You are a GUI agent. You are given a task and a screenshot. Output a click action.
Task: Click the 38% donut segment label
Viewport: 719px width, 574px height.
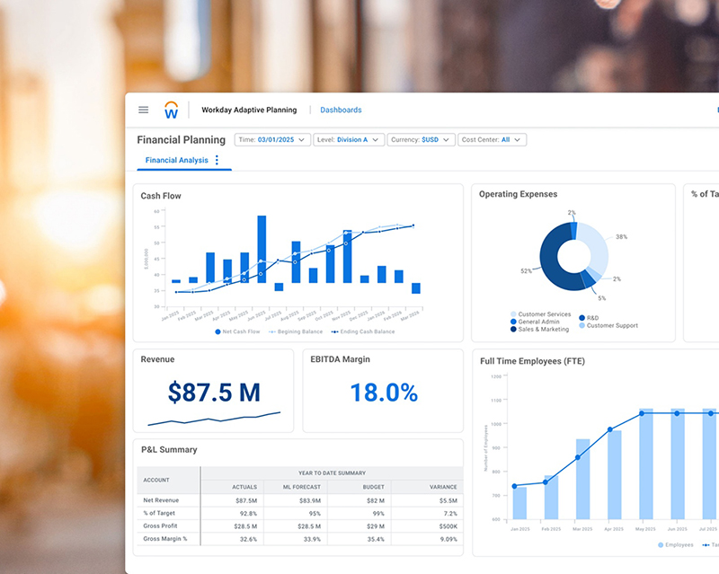pos(621,237)
